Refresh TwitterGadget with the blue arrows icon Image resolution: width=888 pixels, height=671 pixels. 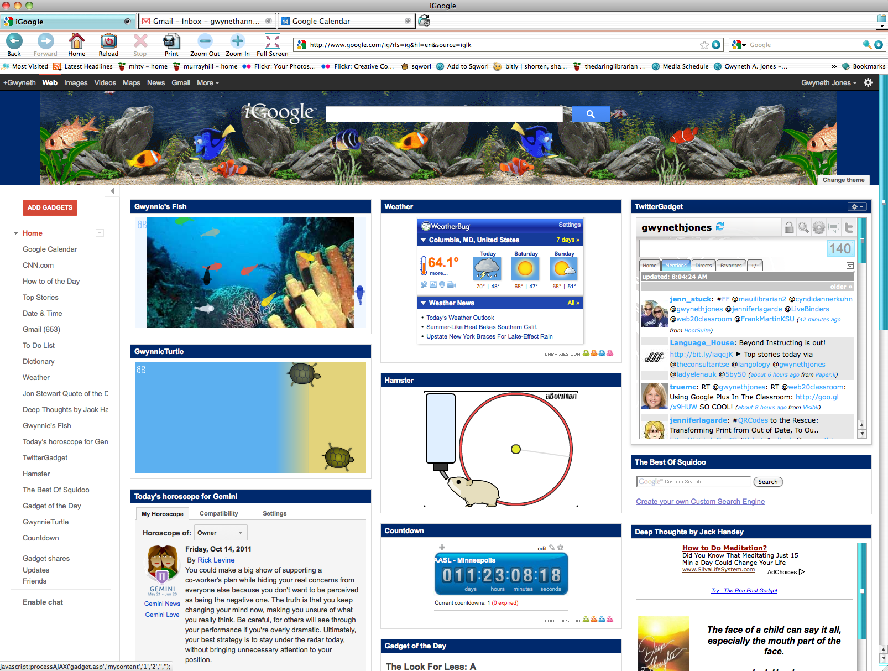coord(720,226)
